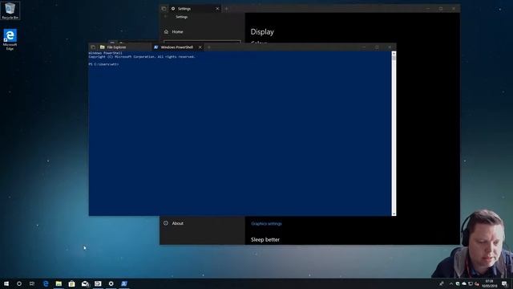Open People icon on the taskbar

(x=442, y=283)
